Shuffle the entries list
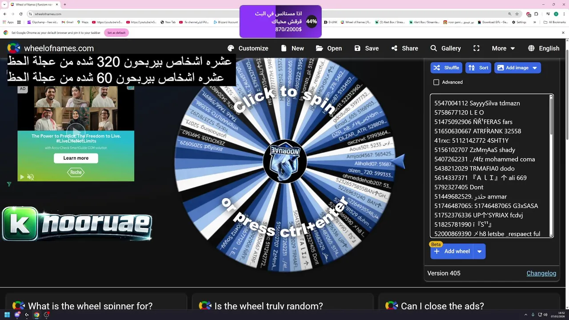569x320 pixels. [x=446, y=68]
